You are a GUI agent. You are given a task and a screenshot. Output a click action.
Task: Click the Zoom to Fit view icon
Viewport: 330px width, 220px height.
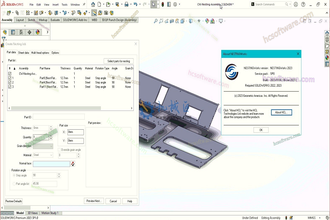[156, 21]
